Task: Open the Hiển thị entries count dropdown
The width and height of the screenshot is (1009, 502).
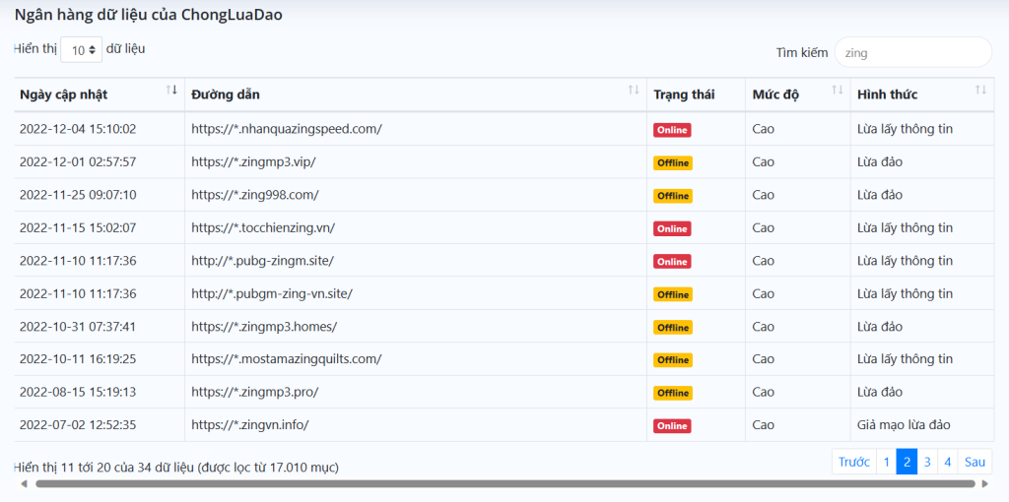Action: [81, 49]
